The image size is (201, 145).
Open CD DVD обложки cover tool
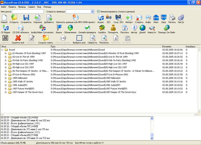point(21,28)
